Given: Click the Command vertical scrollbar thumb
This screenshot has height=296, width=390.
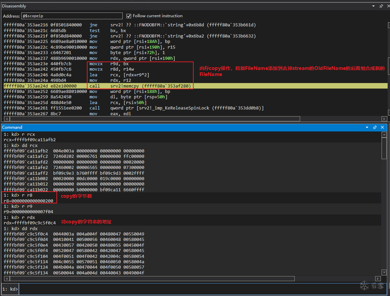Looking at the screenshot, I should click(x=384, y=148).
